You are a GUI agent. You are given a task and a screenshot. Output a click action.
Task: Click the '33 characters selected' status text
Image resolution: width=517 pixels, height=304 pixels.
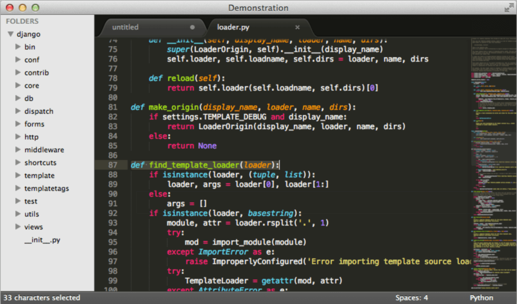pos(42,298)
